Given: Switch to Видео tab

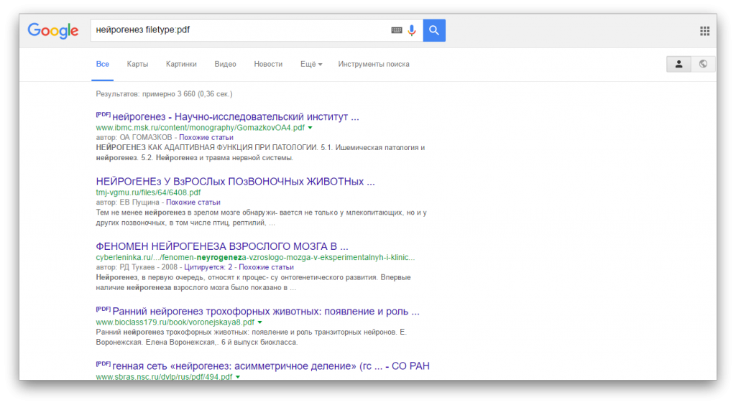Looking at the screenshot, I should click(x=225, y=64).
